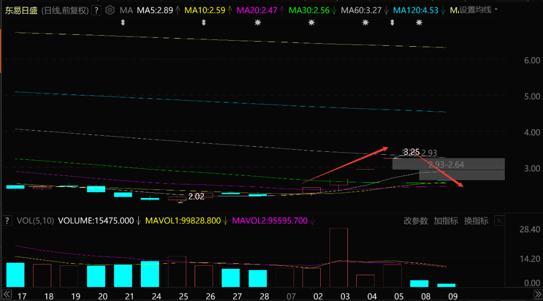This screenshot has width=543, height=301.
Task: Select the MA5:2.89 moving average label
Action: [x=155, y=11]
